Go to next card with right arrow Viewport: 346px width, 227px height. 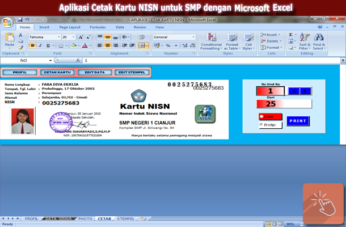(x=305, y=91)
